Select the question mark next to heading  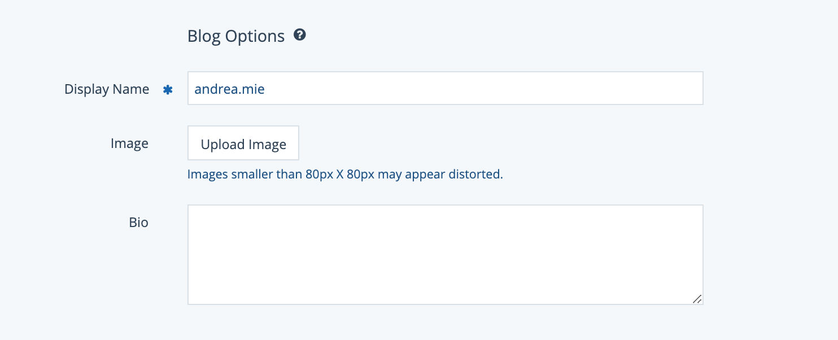pos(300,36)
